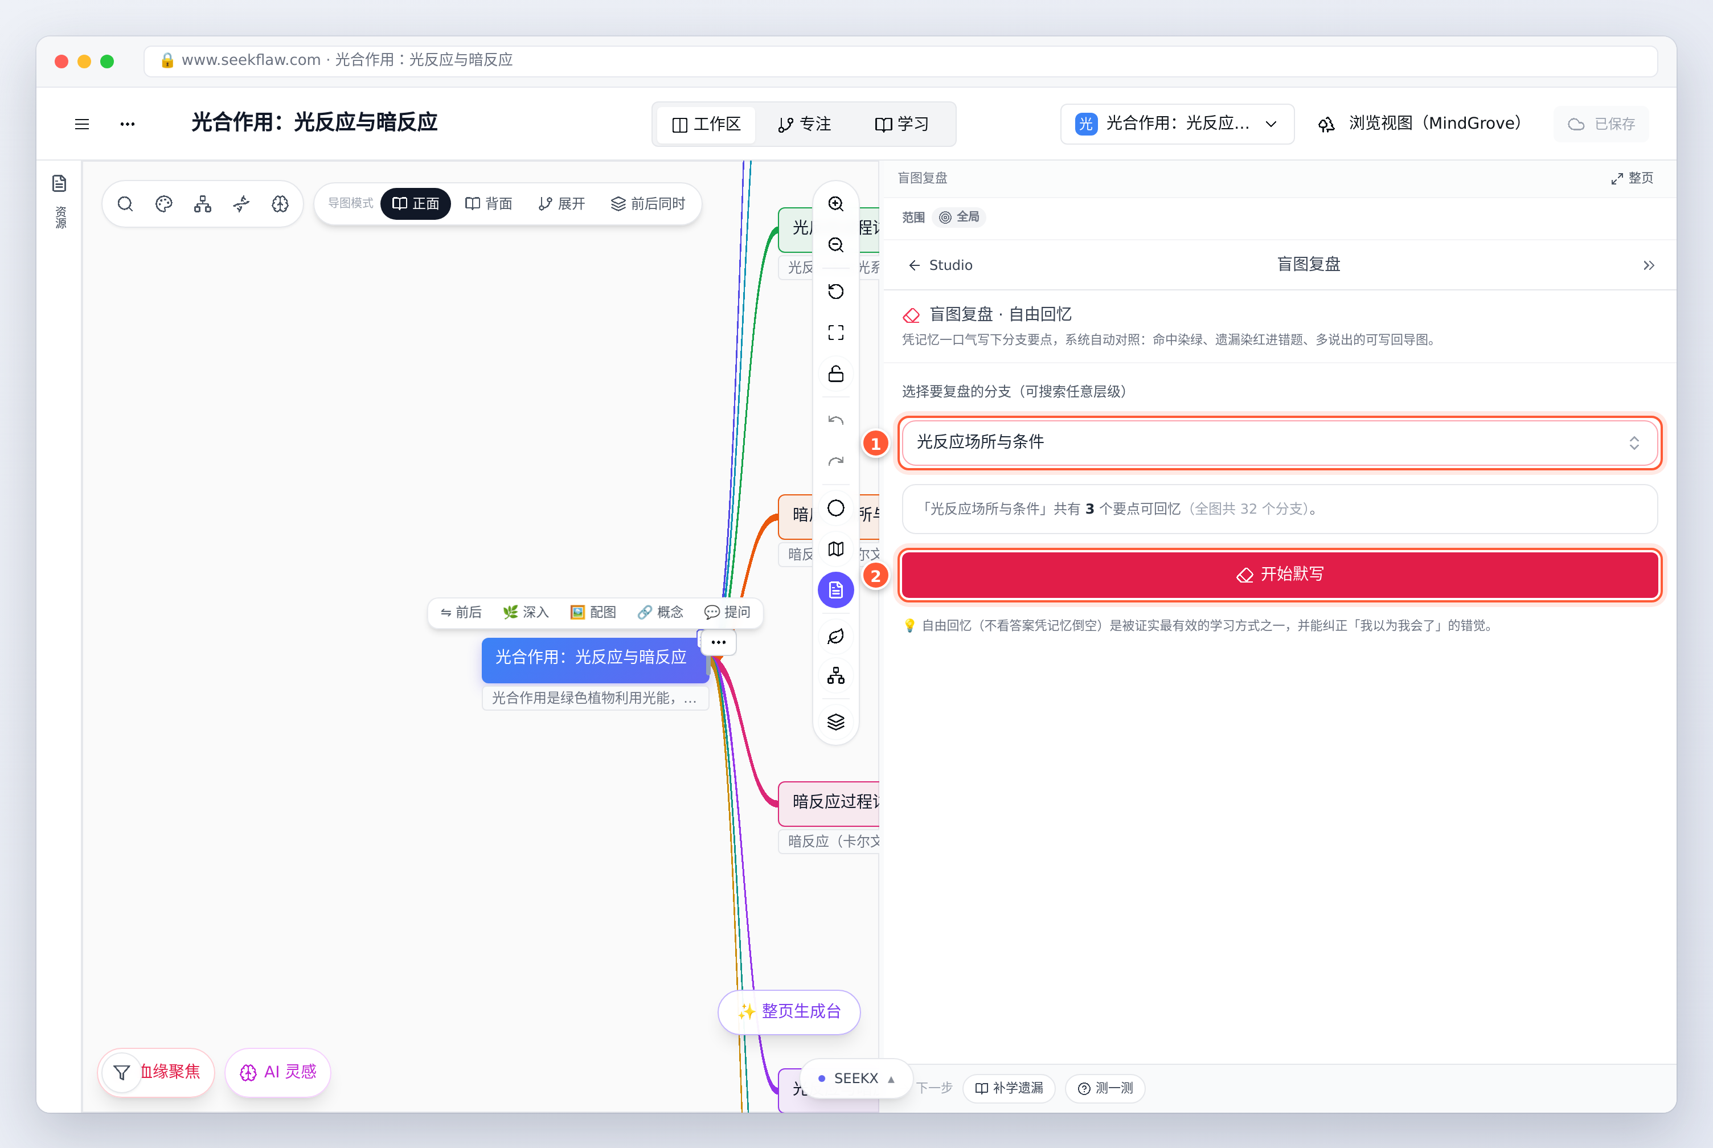Click the structure layout icon in canvas toolbar
The height and width of the screenshot is (1148, 1713).
pos(203,203)
